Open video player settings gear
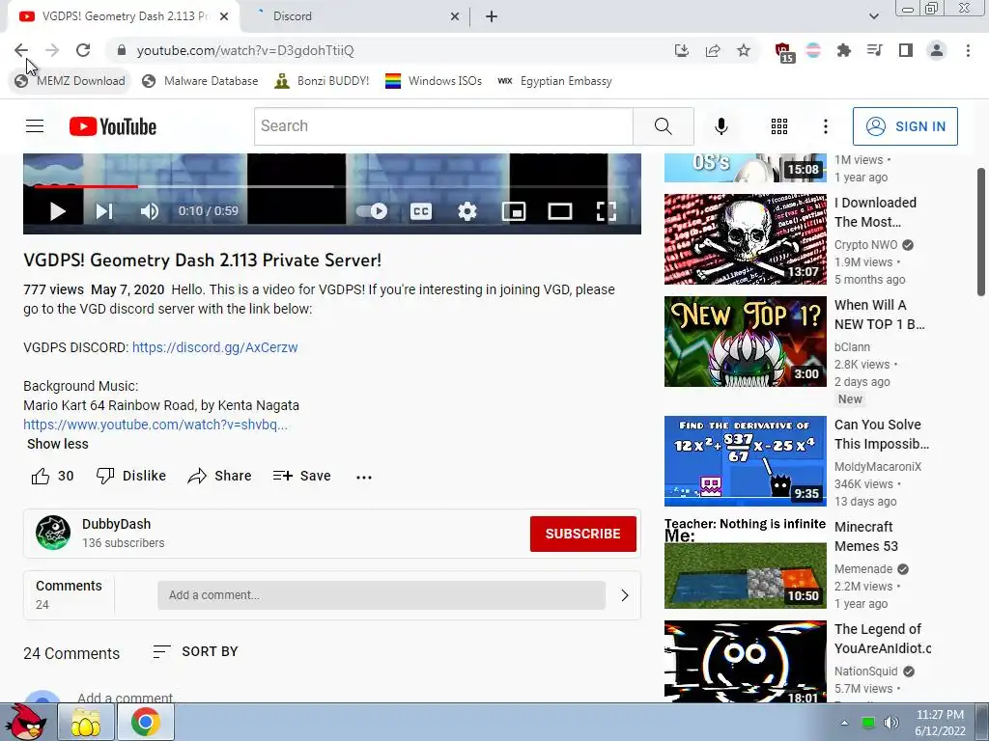The width and height of the screenshot is (989, 741). click(466, 211)
